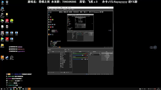The image size is (161, 90).
Task: Open the scene transition type dropdown
Action: pos(94,53)
